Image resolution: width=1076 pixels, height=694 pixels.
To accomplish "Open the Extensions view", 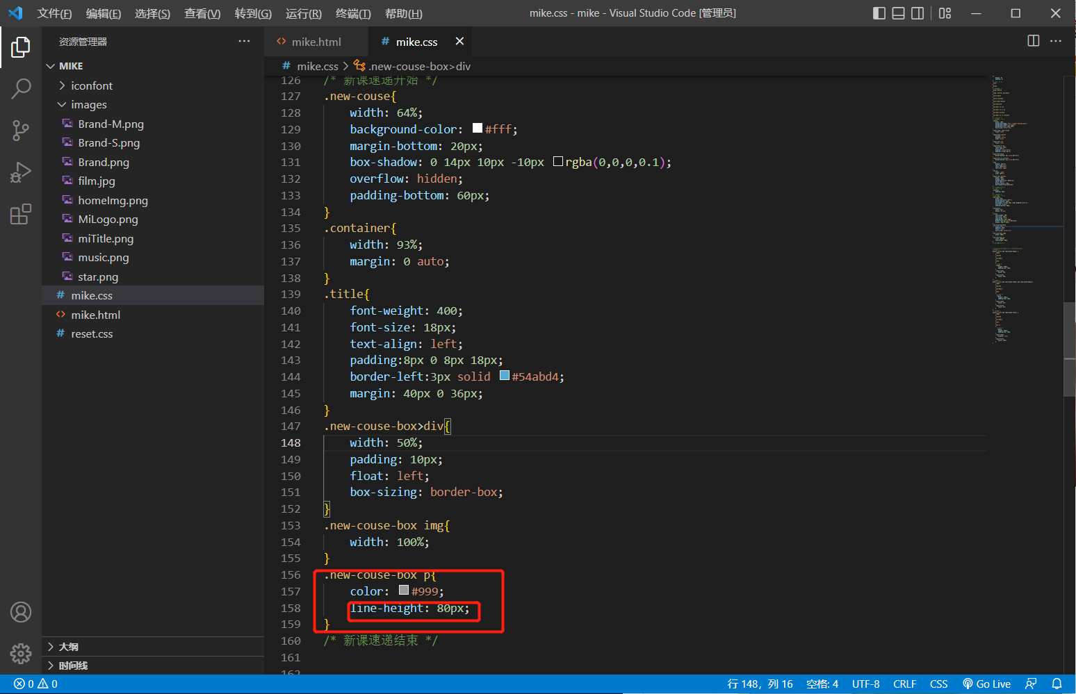I will 21,214.
